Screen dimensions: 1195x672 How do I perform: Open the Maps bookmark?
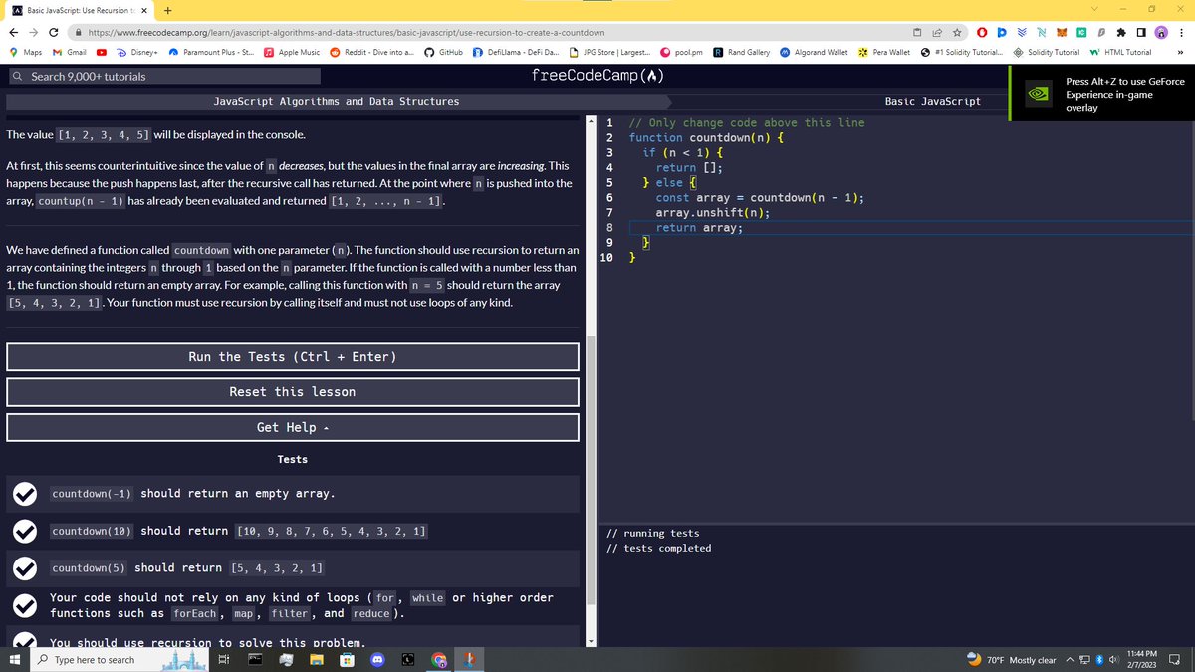tap(25, 52)
